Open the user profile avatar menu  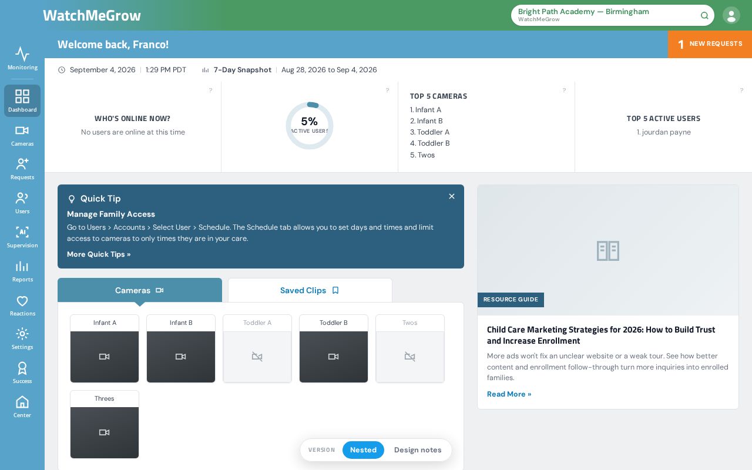(731, 15)
